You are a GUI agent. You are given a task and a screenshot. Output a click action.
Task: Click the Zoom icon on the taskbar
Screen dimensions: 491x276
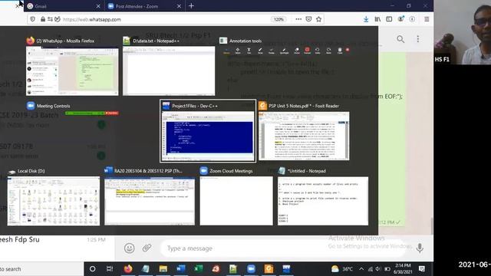(x=251, y=269)
